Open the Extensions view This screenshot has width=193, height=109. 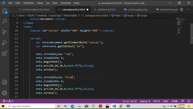[5, 53]
